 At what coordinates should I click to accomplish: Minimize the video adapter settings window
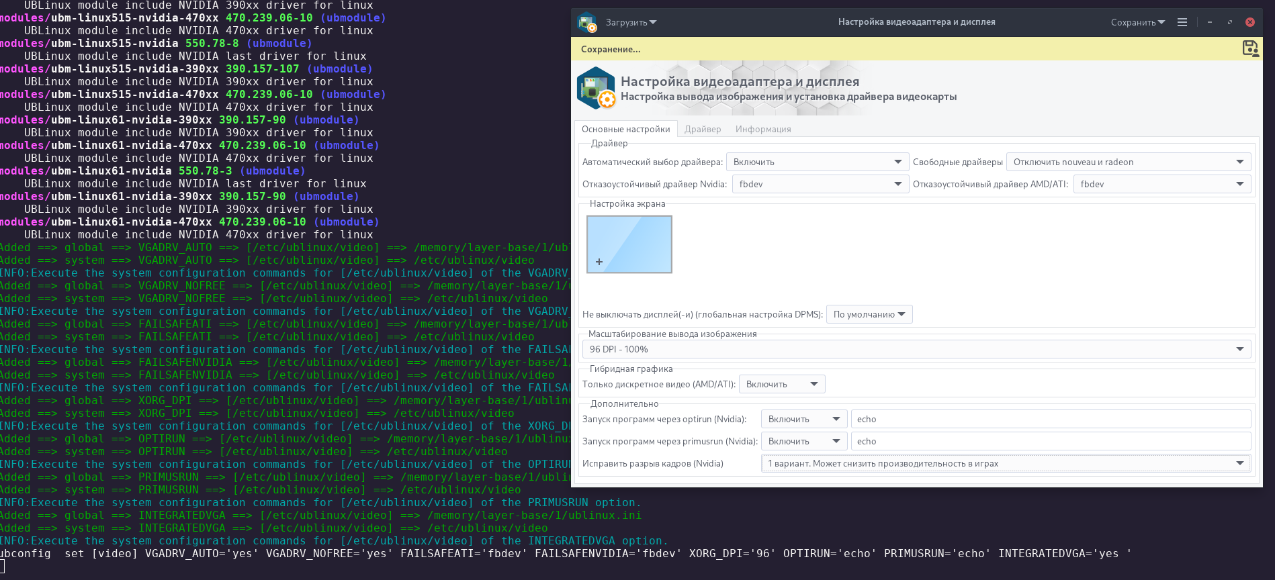tap(1210, 22)
